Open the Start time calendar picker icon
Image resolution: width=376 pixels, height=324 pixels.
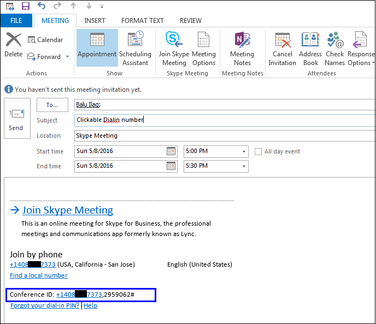(x=171, y=151)
